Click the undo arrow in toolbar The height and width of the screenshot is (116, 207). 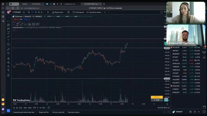coord(105,12)
